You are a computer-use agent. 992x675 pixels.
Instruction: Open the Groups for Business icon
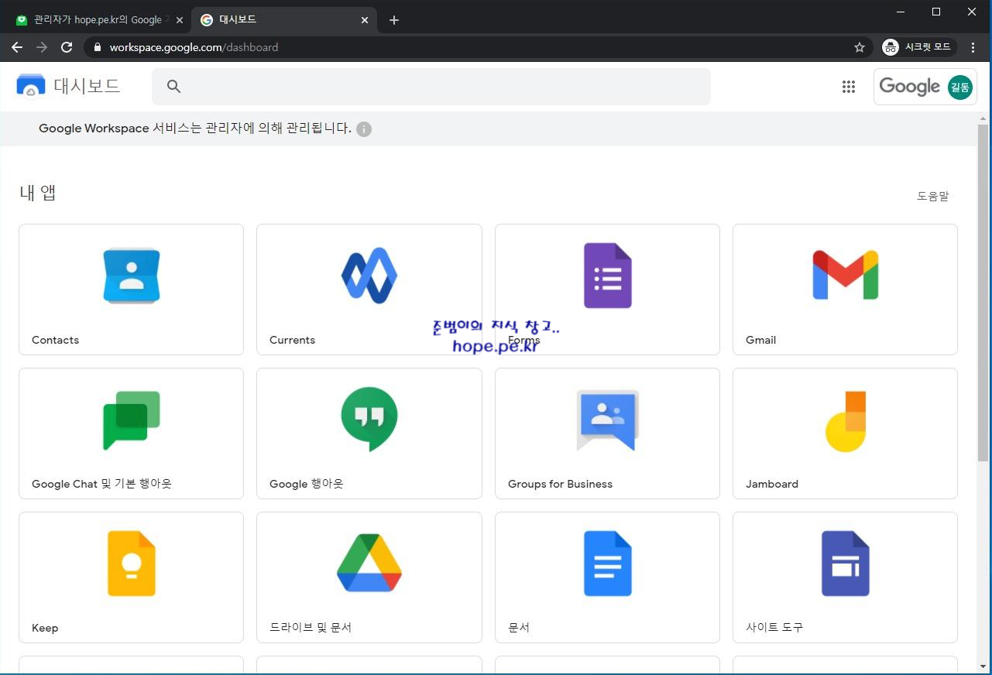(x=608, y=420)
